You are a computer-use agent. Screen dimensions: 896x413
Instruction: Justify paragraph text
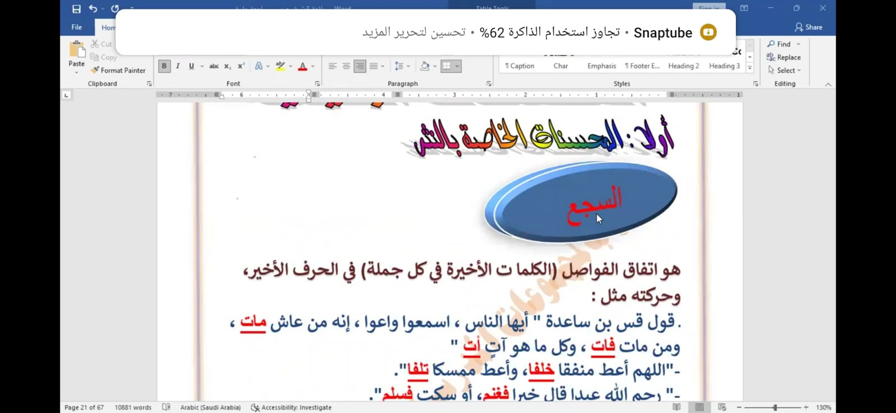374,66
